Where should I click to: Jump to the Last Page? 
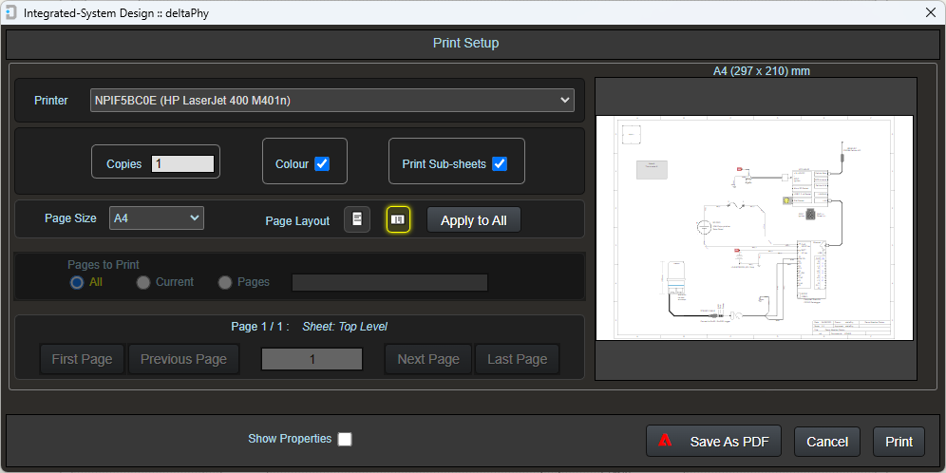(518, 359)
